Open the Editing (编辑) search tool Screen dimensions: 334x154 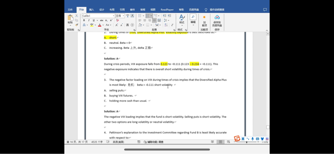point(193,19)
